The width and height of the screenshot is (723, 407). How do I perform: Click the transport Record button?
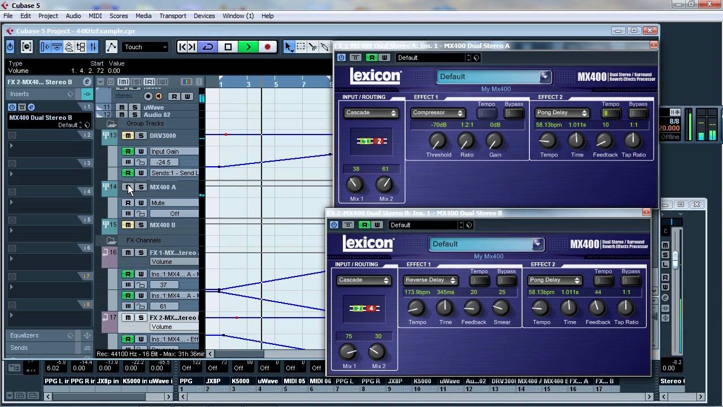coord(268,47)
